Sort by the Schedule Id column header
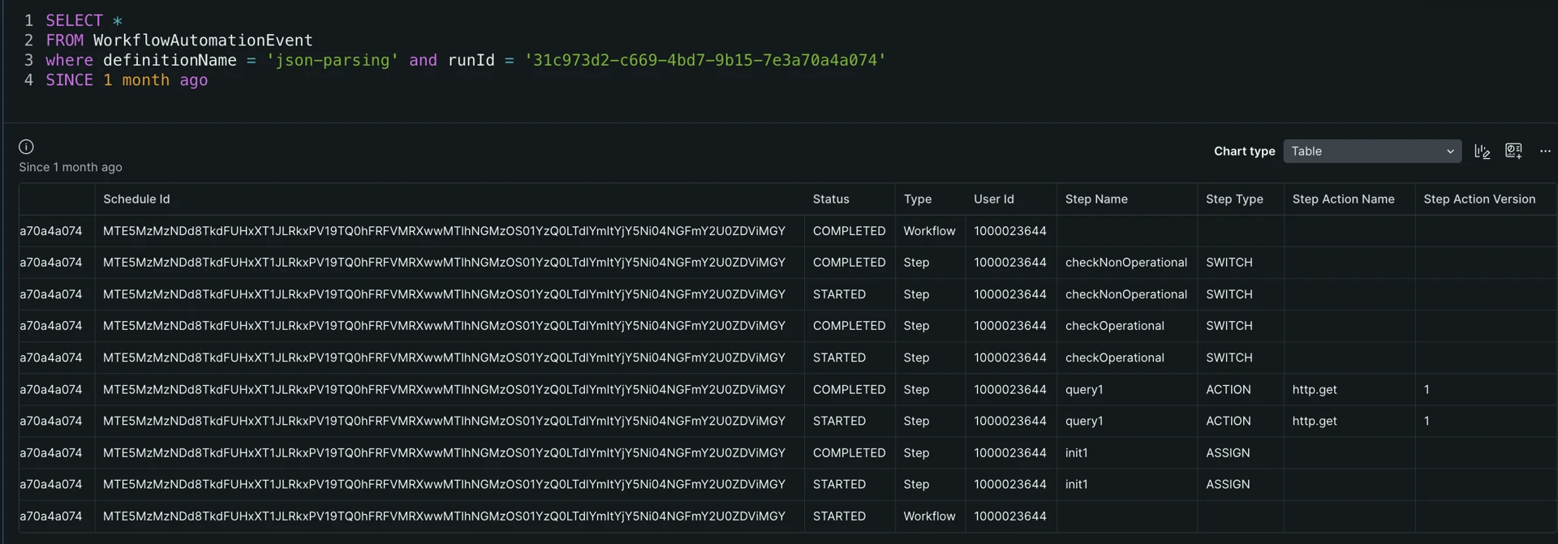This screenshot has width=1558, height=544. click(136, 199)
